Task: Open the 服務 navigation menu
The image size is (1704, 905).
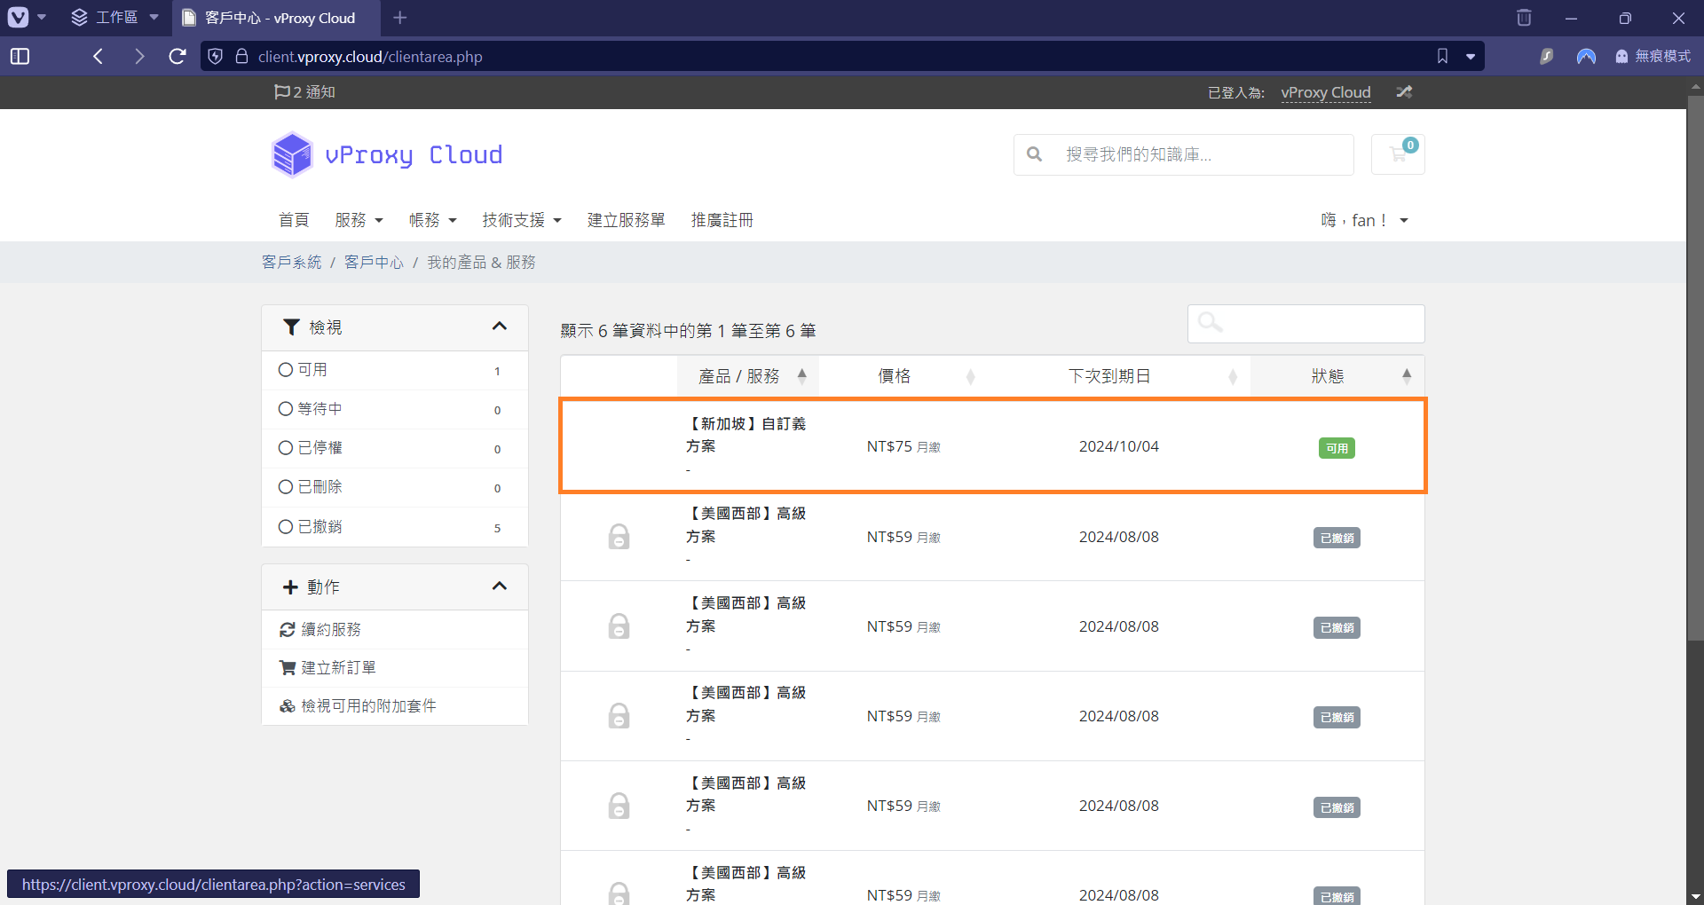Action: coord(359,220)
